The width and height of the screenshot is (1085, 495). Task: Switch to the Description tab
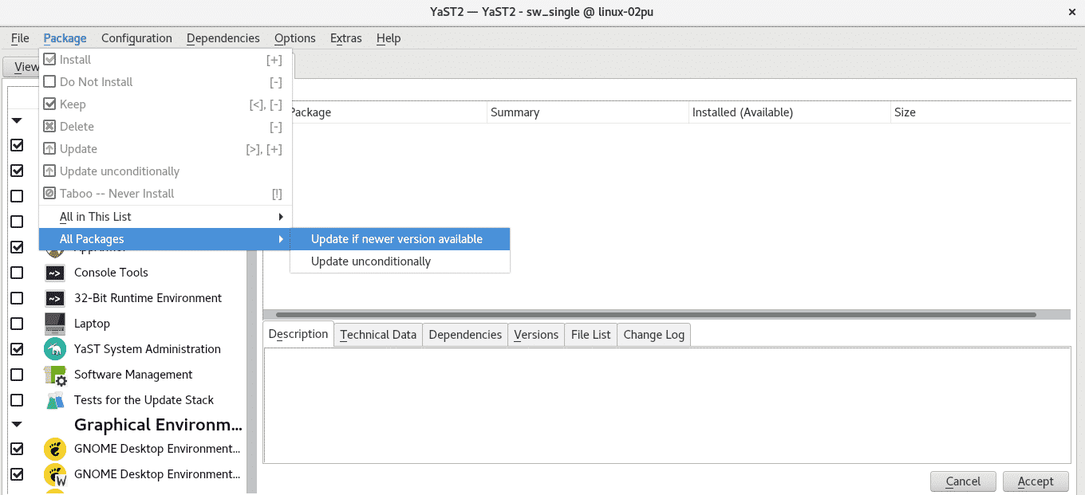298,334
